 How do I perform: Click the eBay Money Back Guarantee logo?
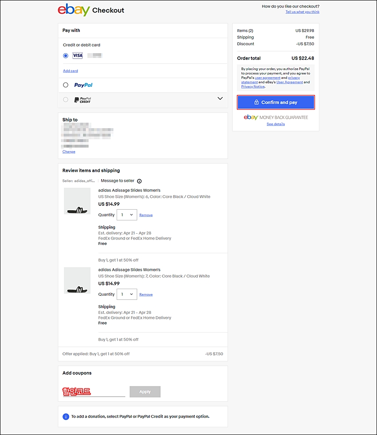tap(276, 118)
